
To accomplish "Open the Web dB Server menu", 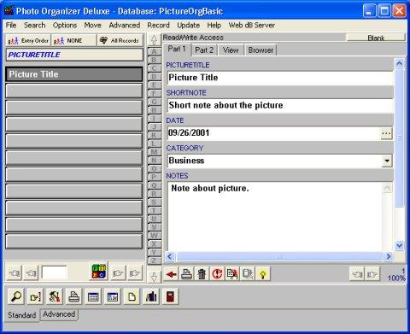I will pyautogui.click(x=252, y=26).
